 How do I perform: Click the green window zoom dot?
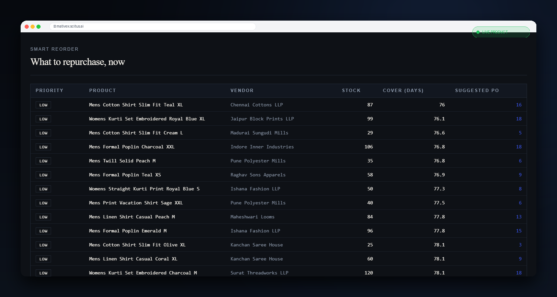(38, 26)
